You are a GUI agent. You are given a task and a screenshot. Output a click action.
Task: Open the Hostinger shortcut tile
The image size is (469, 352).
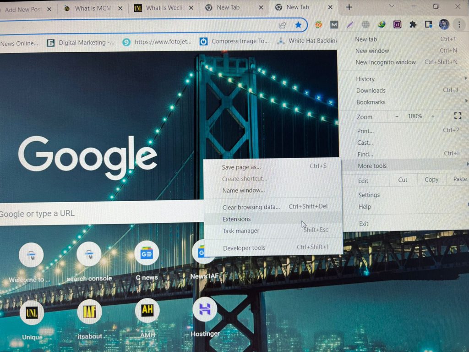pyautogui.click(x=205, y=309)
